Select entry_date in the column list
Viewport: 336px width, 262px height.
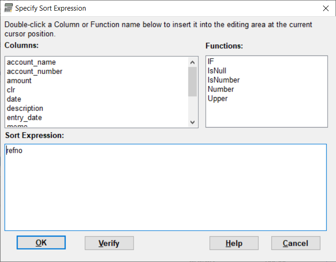pyautogui.click(x=24, y=117)
